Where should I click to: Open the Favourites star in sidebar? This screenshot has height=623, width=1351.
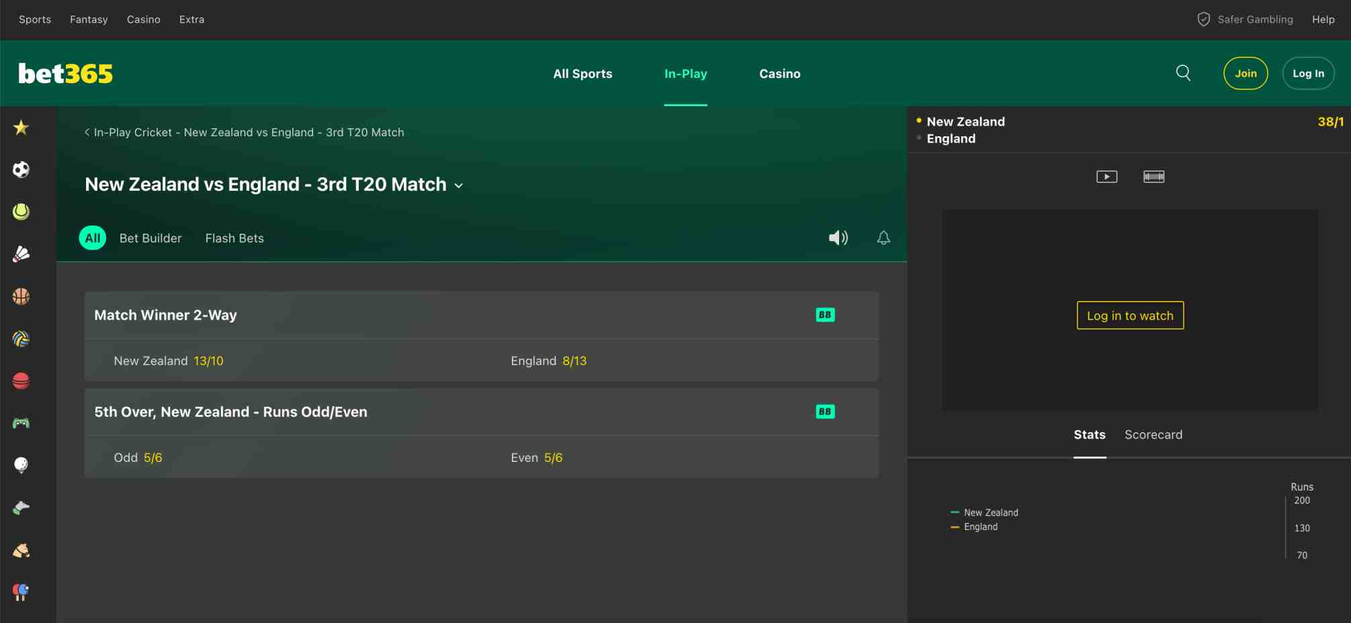click(x=21, y=128)
